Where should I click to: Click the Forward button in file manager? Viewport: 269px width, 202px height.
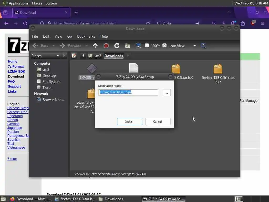(x=71, y=46)
